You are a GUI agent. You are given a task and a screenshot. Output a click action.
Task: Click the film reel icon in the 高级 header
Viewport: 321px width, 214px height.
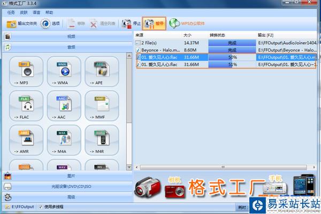[8, 197]
